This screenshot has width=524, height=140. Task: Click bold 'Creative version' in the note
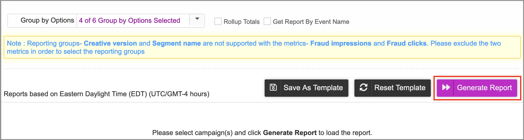click(110, 44)
